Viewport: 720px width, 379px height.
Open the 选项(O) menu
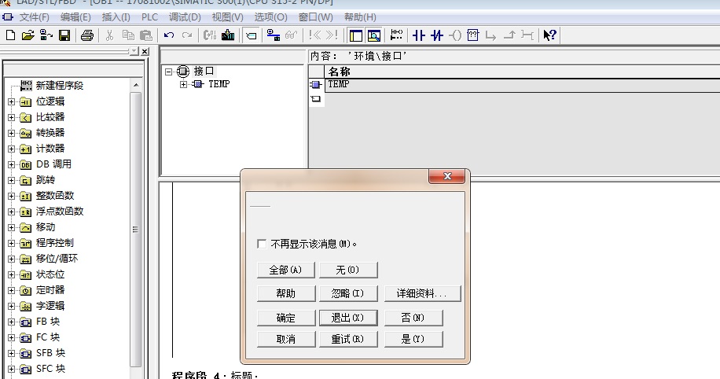pyautogui.click(x=270, y=17)
